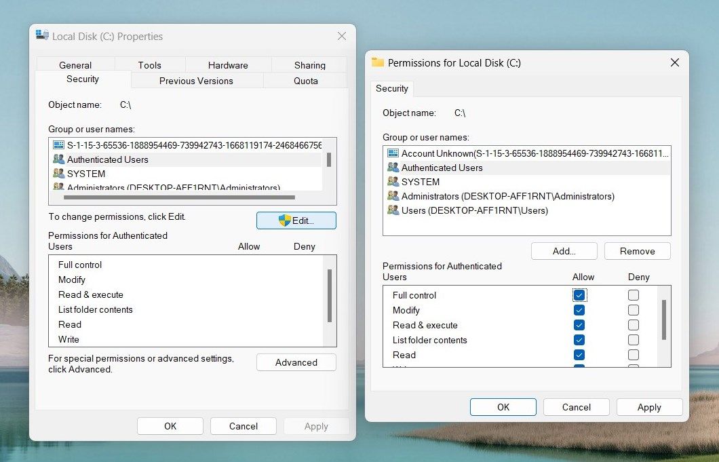
Task: Uncheck Allow for Full control
Action: tap(579, 295)
